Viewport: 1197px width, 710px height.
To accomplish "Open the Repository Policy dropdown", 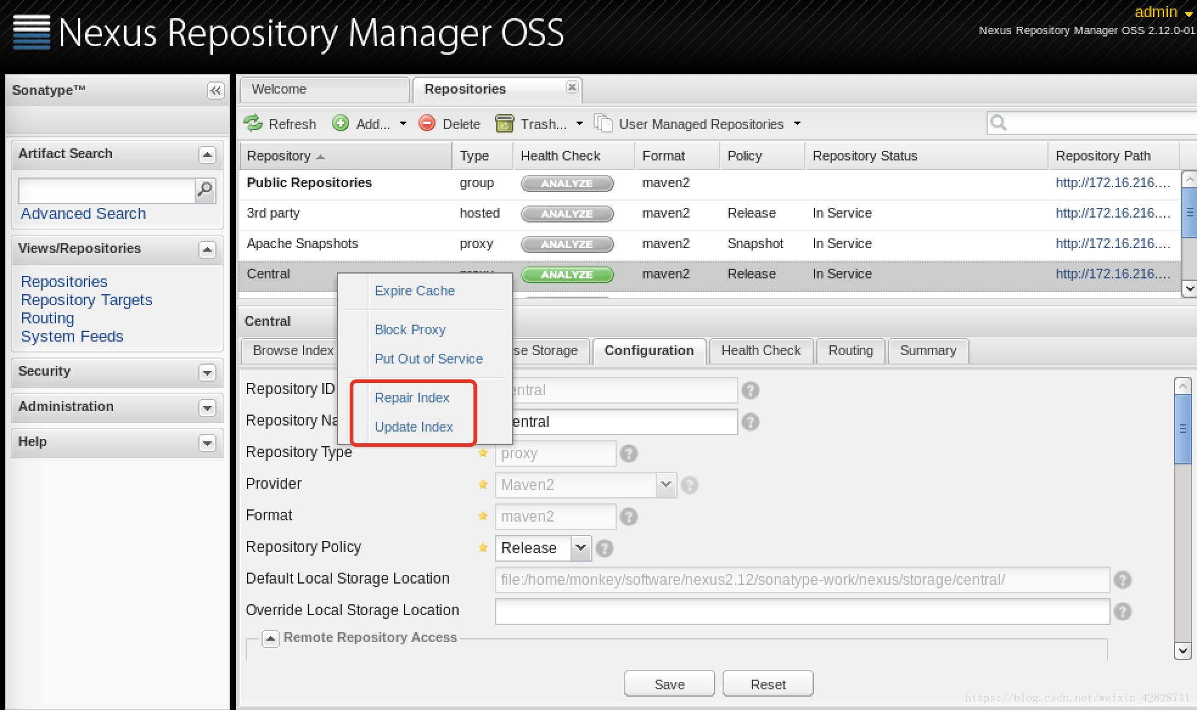I will click(x=581, y=548).
